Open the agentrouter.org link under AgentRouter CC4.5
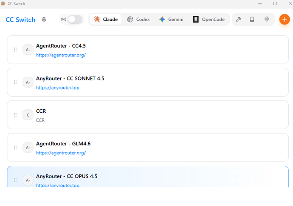Screen dimensions: 293x206 pyautogui.click(x=61, y=55)
